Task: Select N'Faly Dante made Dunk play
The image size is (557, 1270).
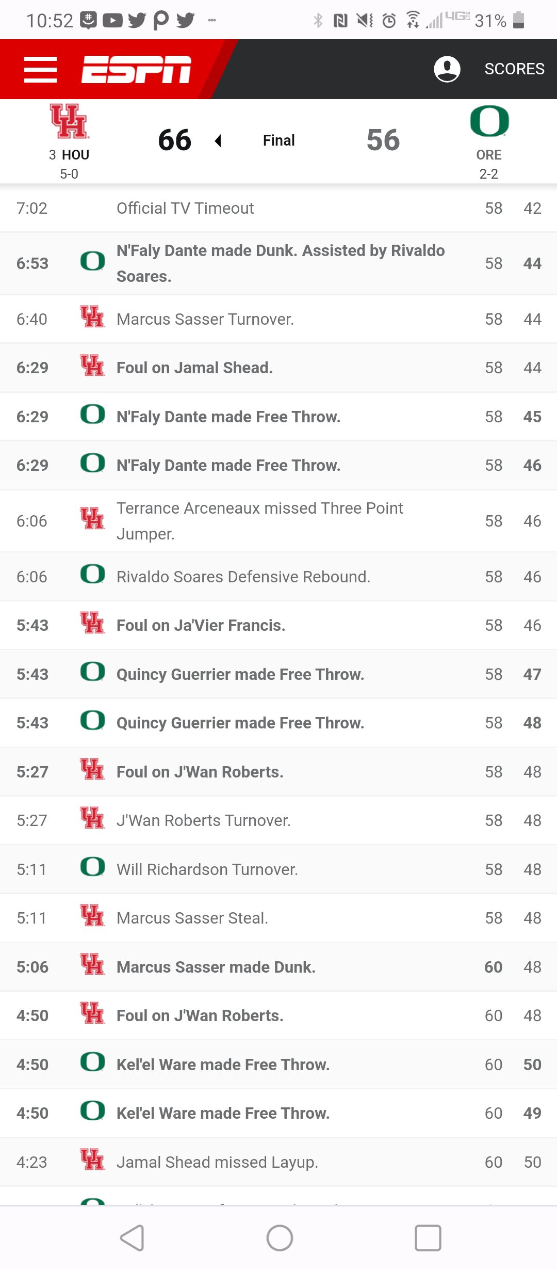Action: coord(281,263)
